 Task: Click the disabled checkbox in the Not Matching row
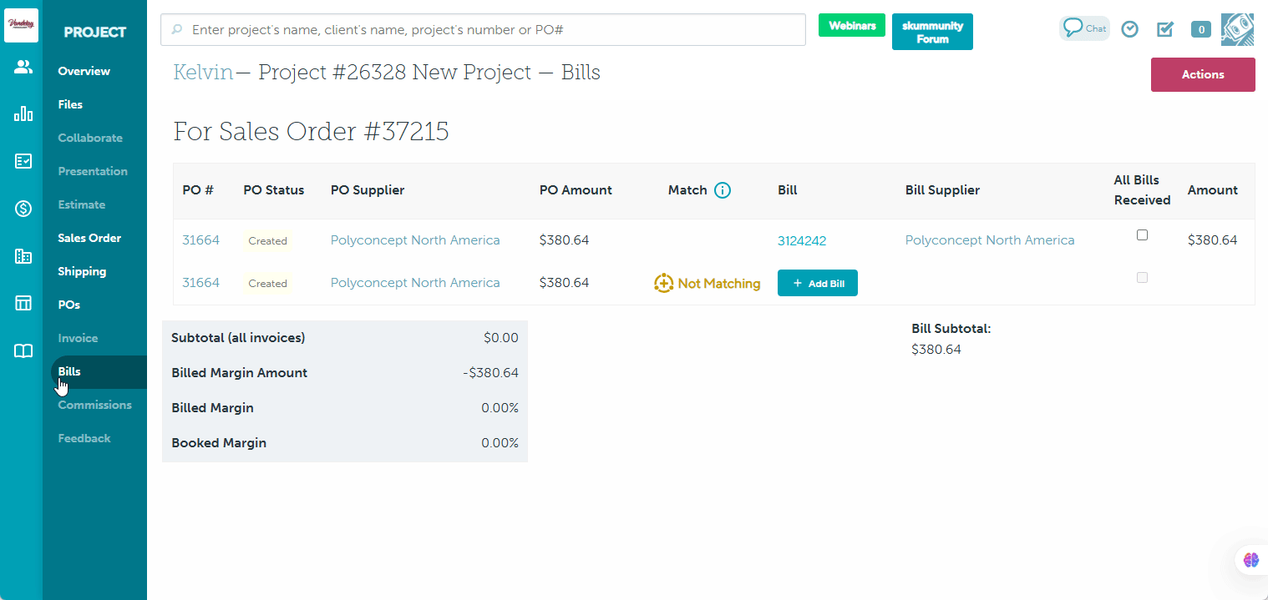click(x=1142, y=278)
